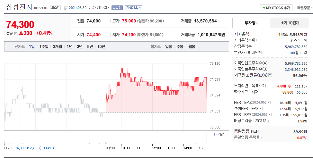This screenshot has width=313, height=158.
Task: Click the 08/29 74,000 previous-day summary
Action: (x=29, y=148)
